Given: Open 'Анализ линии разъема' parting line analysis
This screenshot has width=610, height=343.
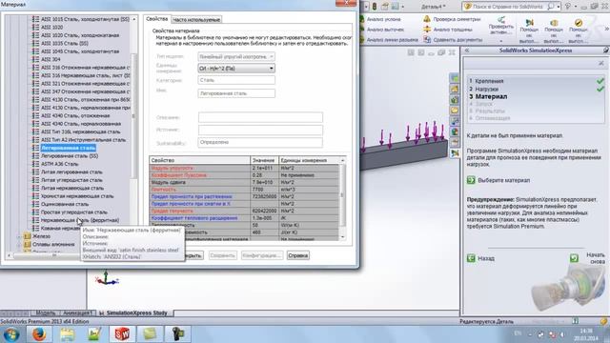Looking at the screenshot, I should [x=392, y=40].
